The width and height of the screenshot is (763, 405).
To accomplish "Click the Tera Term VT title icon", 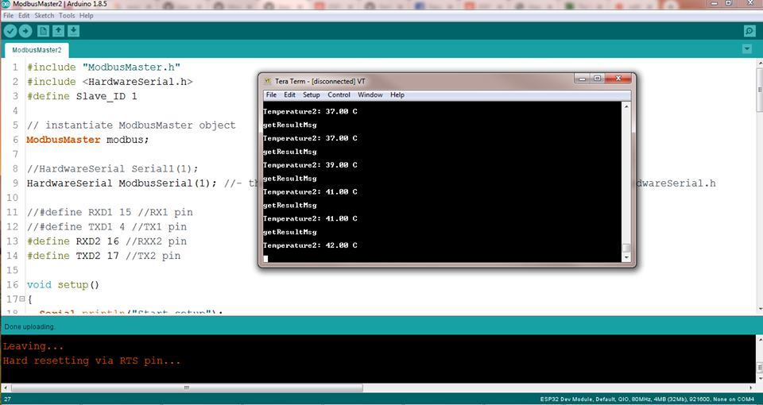I will pos(267,81).
